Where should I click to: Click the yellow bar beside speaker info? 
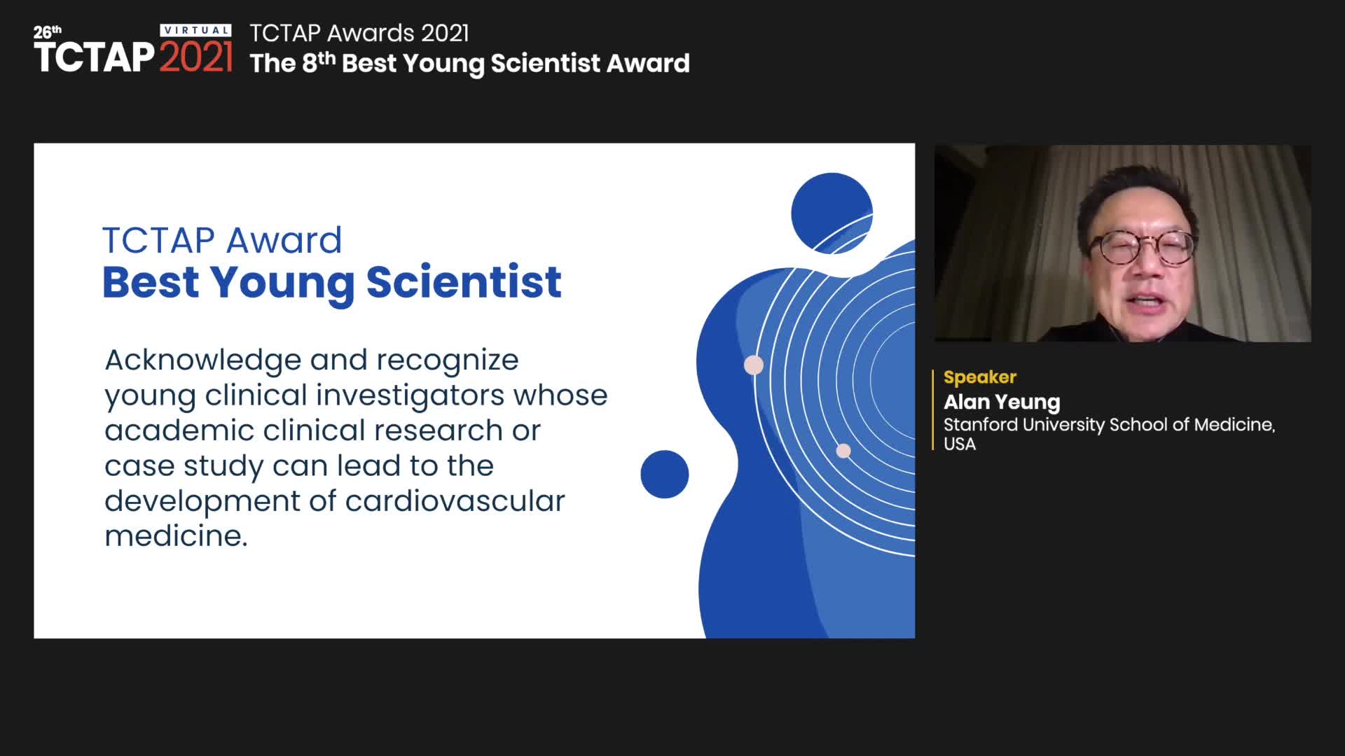(x=933, y=409)
